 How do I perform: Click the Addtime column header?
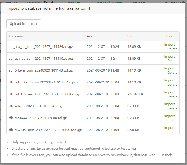click(93, 36)
